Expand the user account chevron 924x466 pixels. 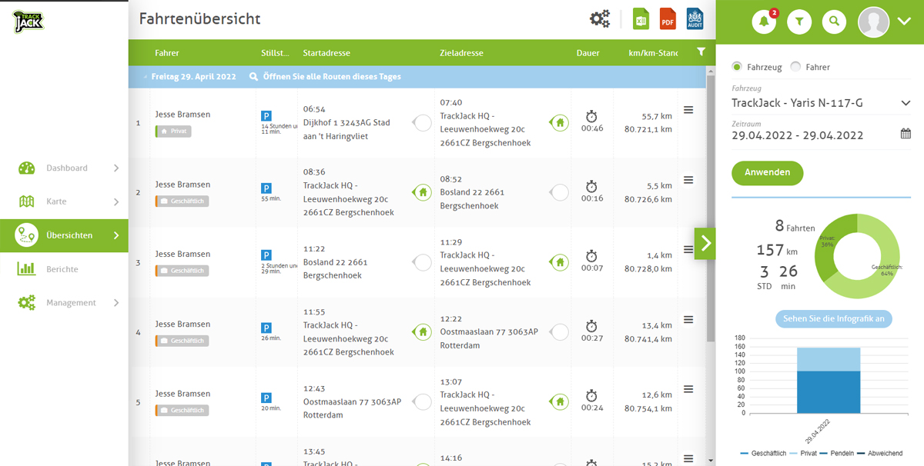904,22
